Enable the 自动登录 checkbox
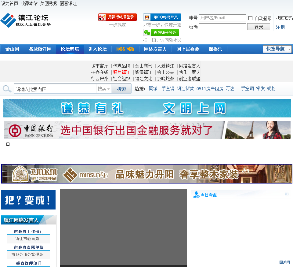The image size is (293, 267). click(x=250, y=18)
